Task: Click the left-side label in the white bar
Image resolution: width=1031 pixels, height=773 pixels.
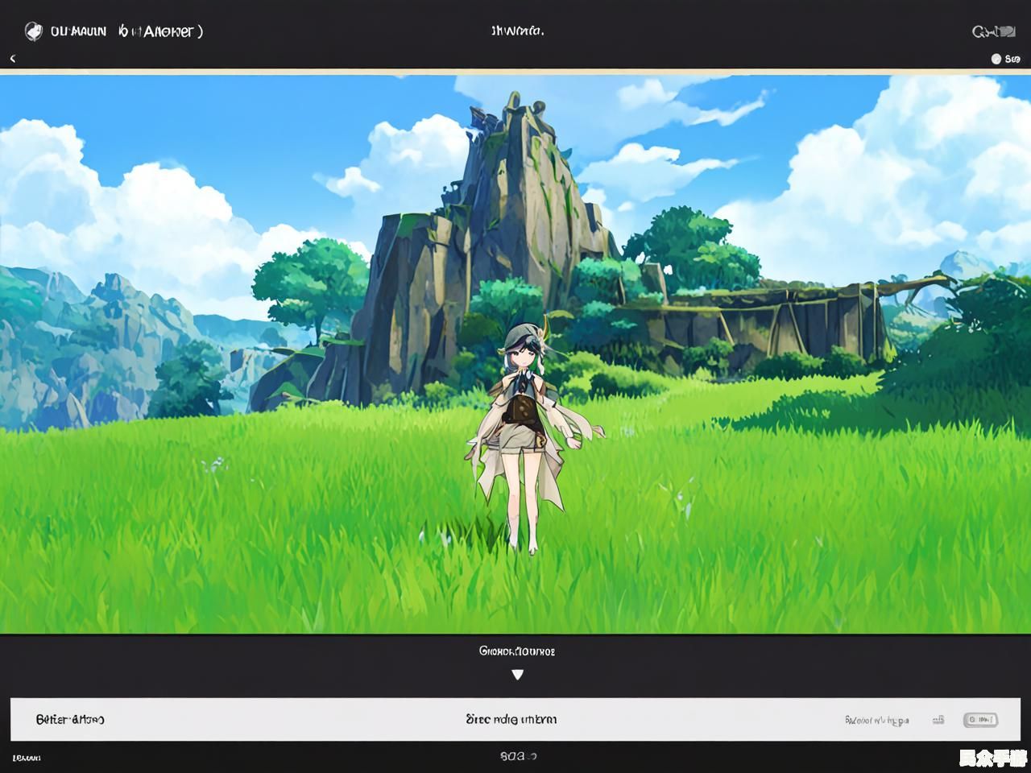Action: [70, 719]
